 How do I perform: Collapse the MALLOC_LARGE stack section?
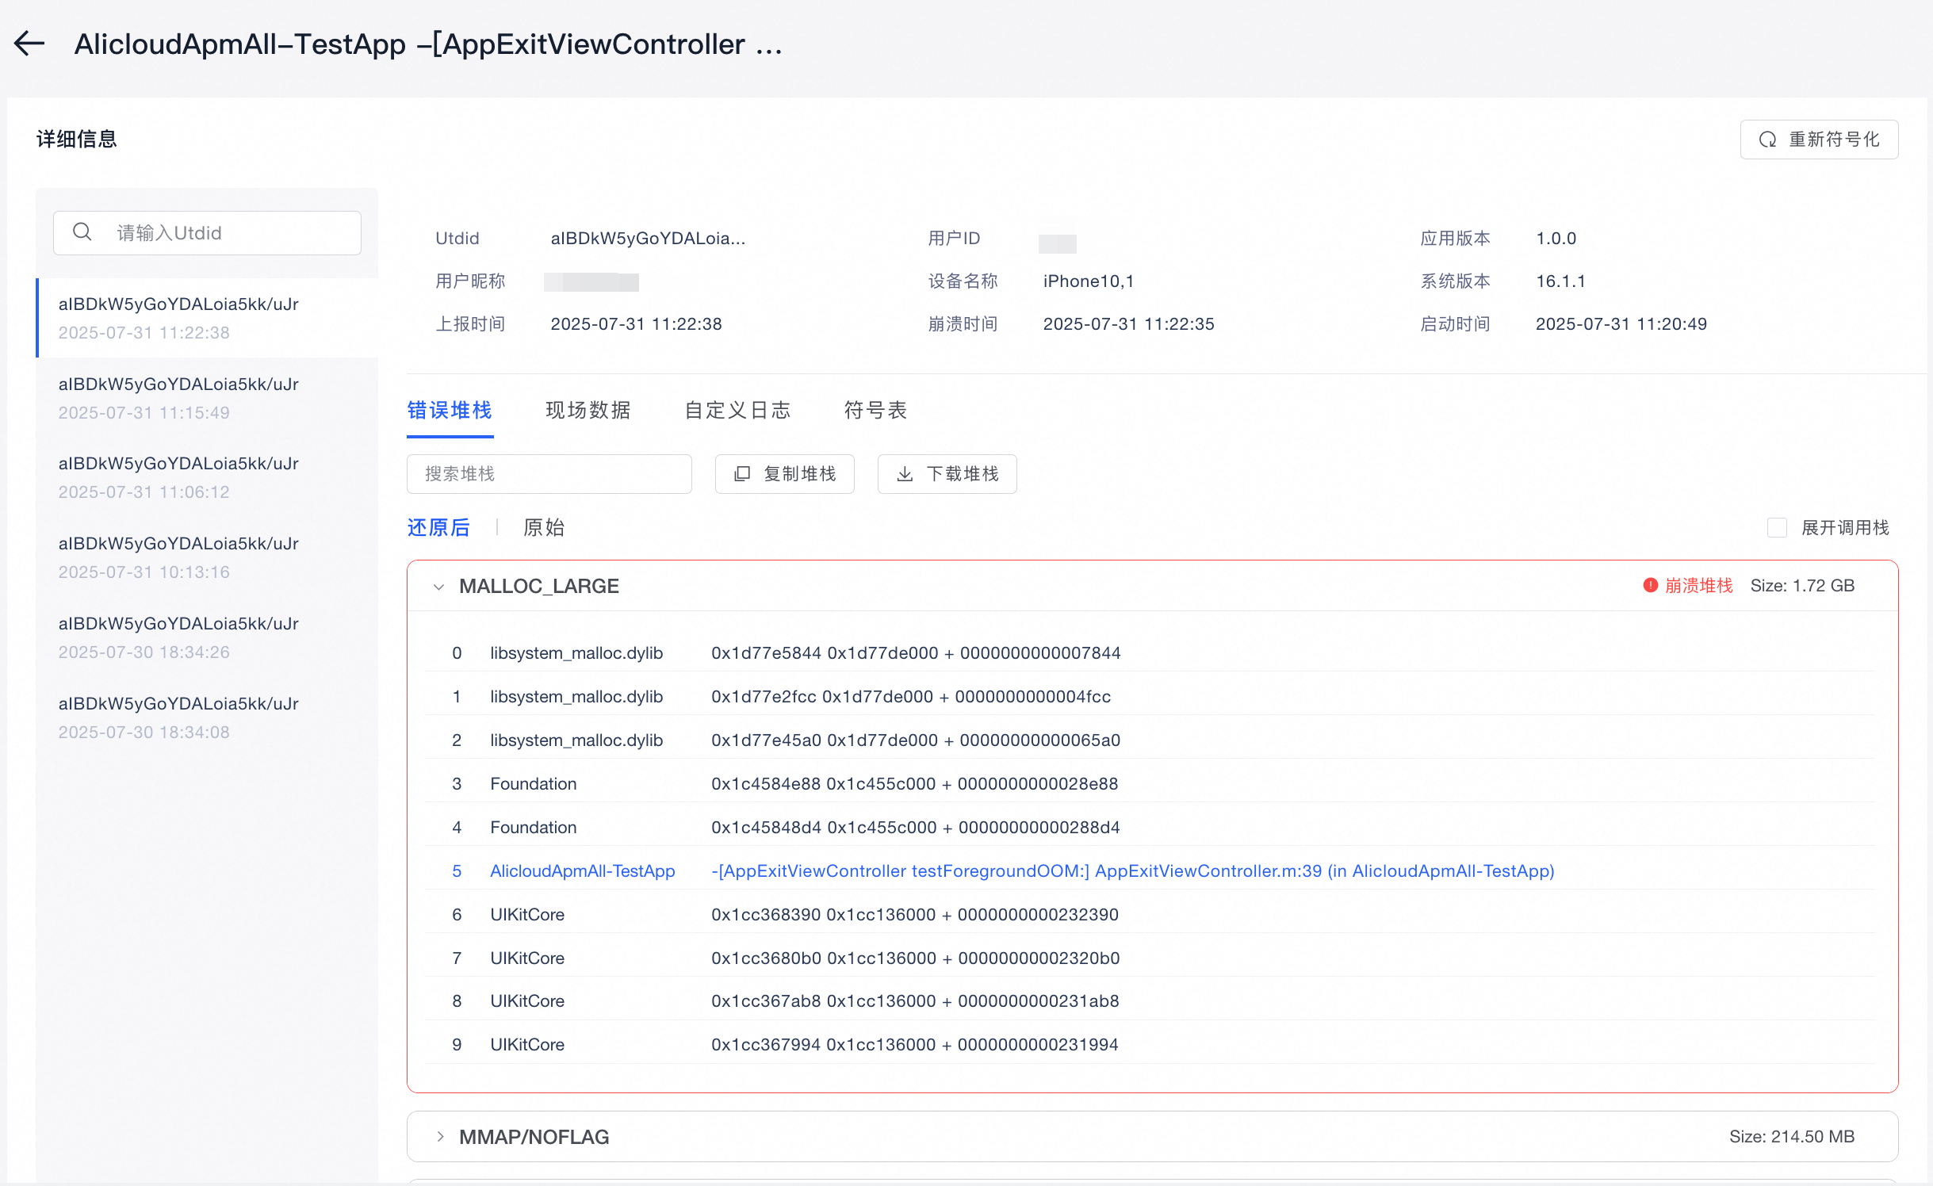[438, 587]
